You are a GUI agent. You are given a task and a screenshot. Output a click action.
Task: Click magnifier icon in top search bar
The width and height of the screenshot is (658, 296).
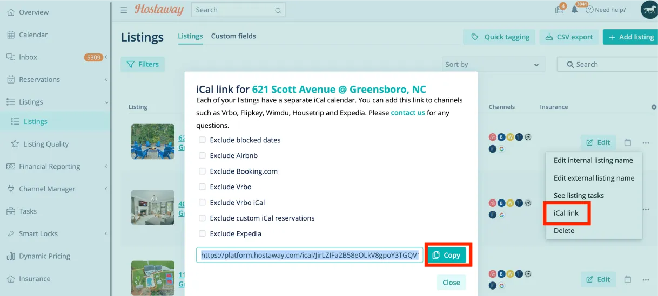pyautogui.click(x=278, y=10)
